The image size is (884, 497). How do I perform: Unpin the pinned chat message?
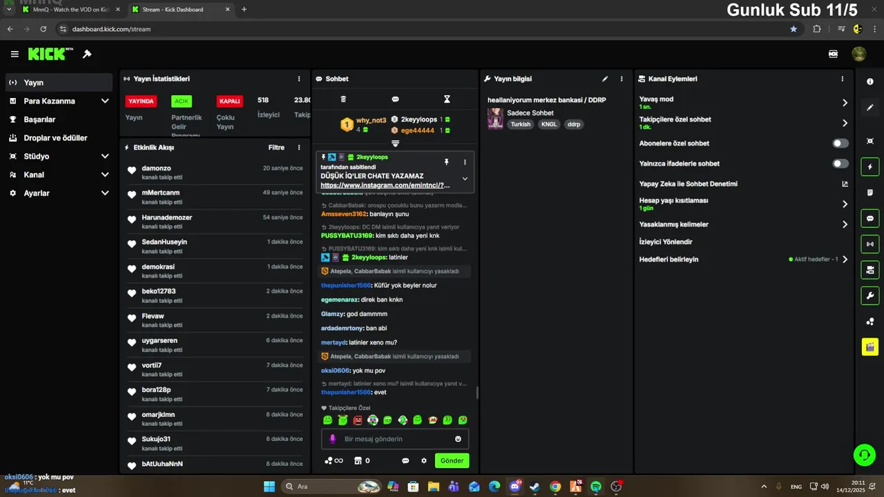click(446, 162)
